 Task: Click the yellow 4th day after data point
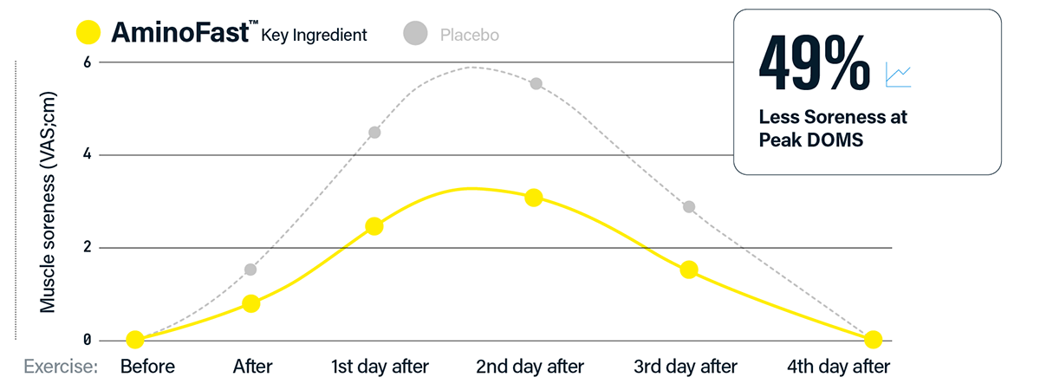coord(874,339)
